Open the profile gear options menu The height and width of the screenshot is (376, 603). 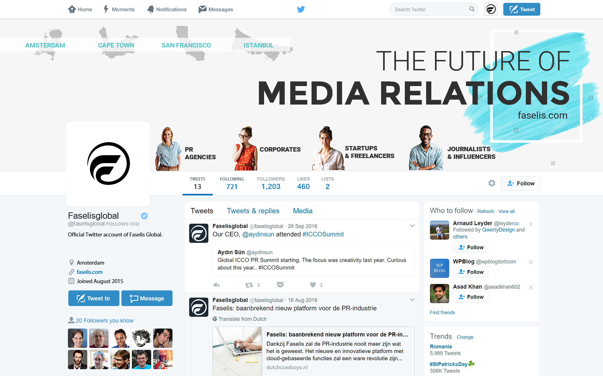[492, 183]
